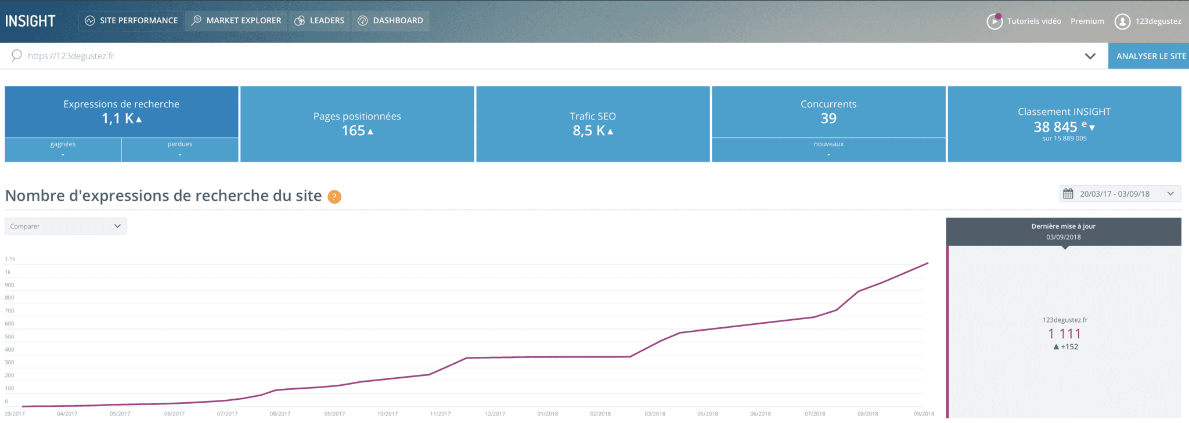This screenshot has height=423, width=1189.
Task: Click the Leaders pie chart icon
Action: click(x=300, y=21)
